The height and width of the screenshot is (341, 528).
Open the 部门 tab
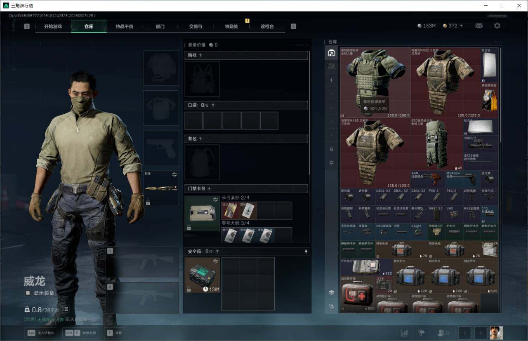(x=160, y=26)
